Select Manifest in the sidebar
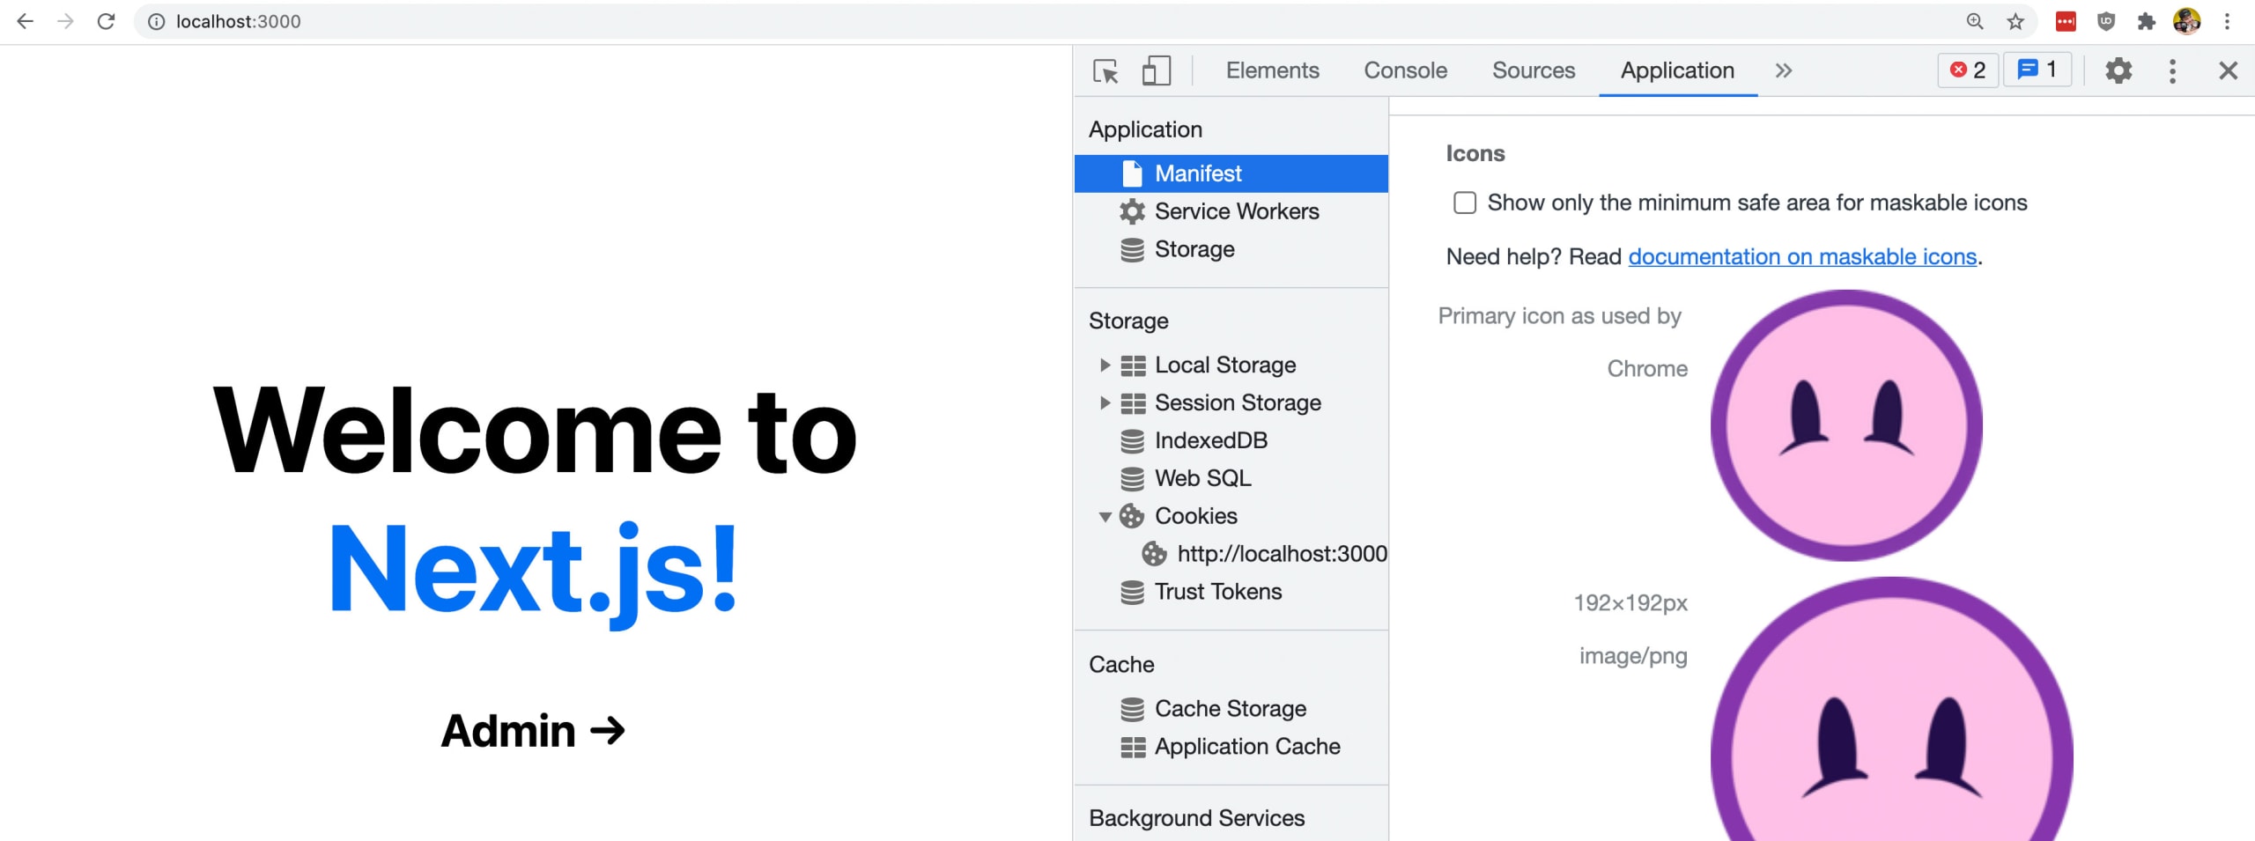 click(1231, 173)
